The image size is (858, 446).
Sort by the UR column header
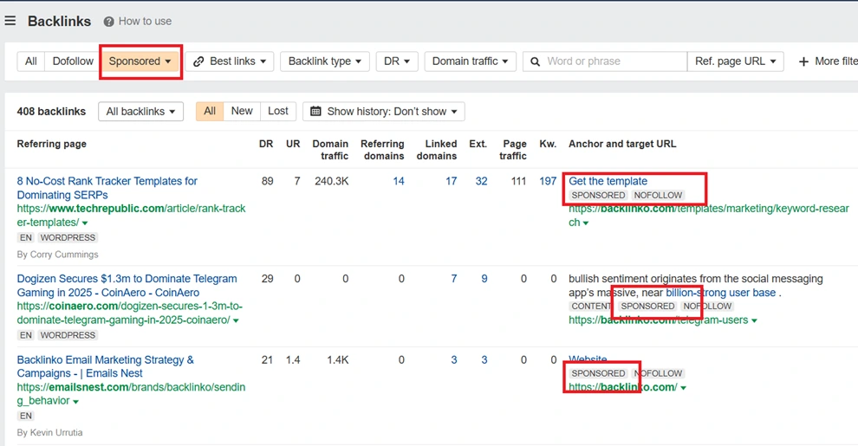tap(293, 144)
